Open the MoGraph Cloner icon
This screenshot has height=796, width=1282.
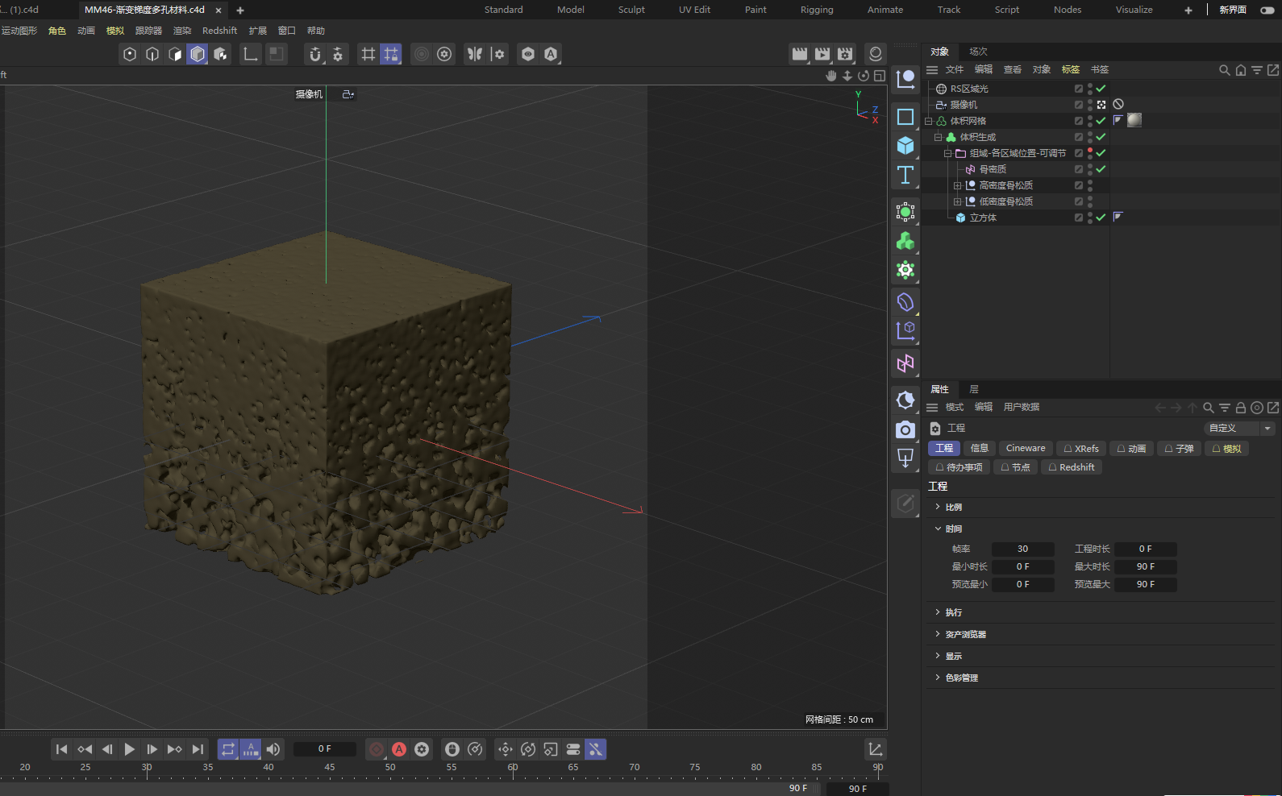(x=905, y=270)
